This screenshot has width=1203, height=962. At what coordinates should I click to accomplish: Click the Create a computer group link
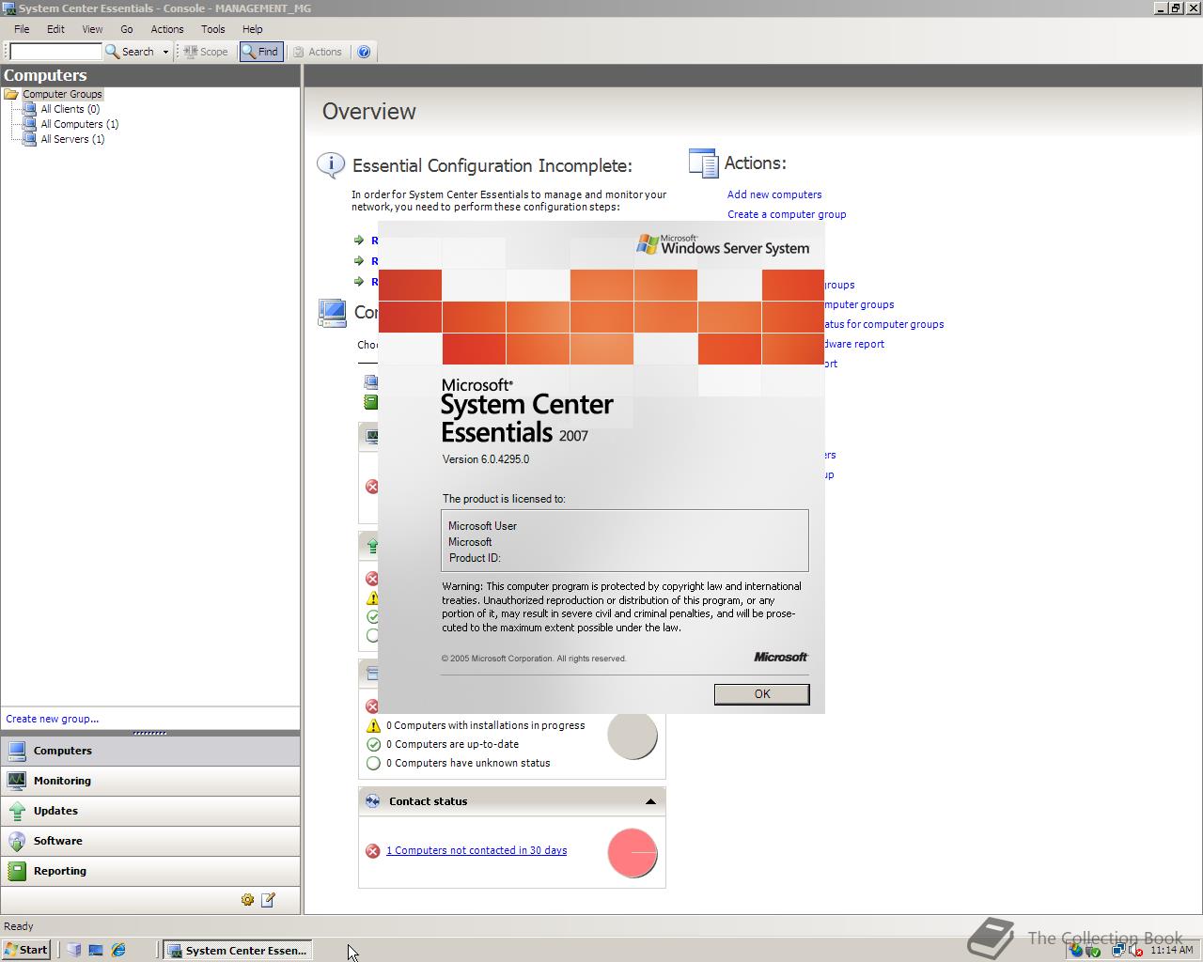point(787,214)
